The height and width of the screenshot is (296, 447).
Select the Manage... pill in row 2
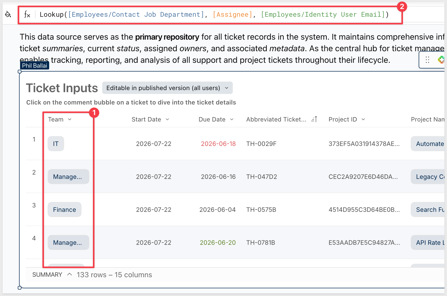click(x=68, y=177)
